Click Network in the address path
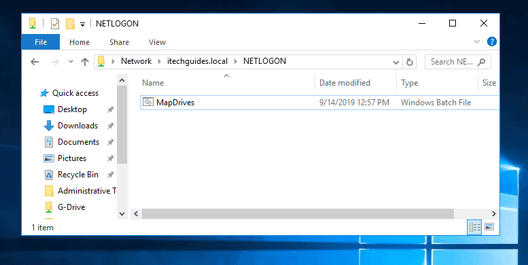This screenshot has height=265, width=528. pos(136,61)
